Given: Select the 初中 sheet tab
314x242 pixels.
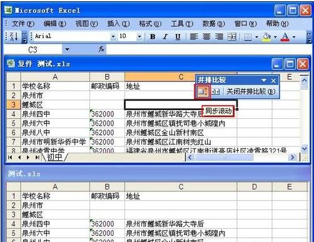Looking at the screenshot, I should point(55,158).
